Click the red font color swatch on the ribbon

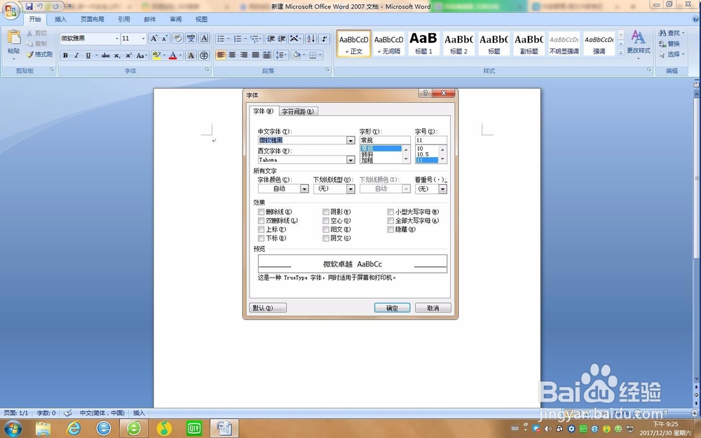pyautogui.click(x=173, y=55)
